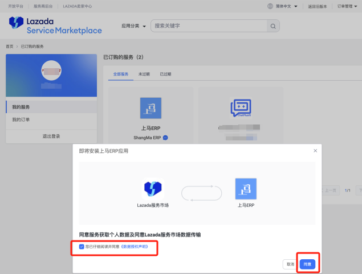This screenshot has height=274, width=362.
Task: Click the 取消 button
Action: tap(290, 264)
